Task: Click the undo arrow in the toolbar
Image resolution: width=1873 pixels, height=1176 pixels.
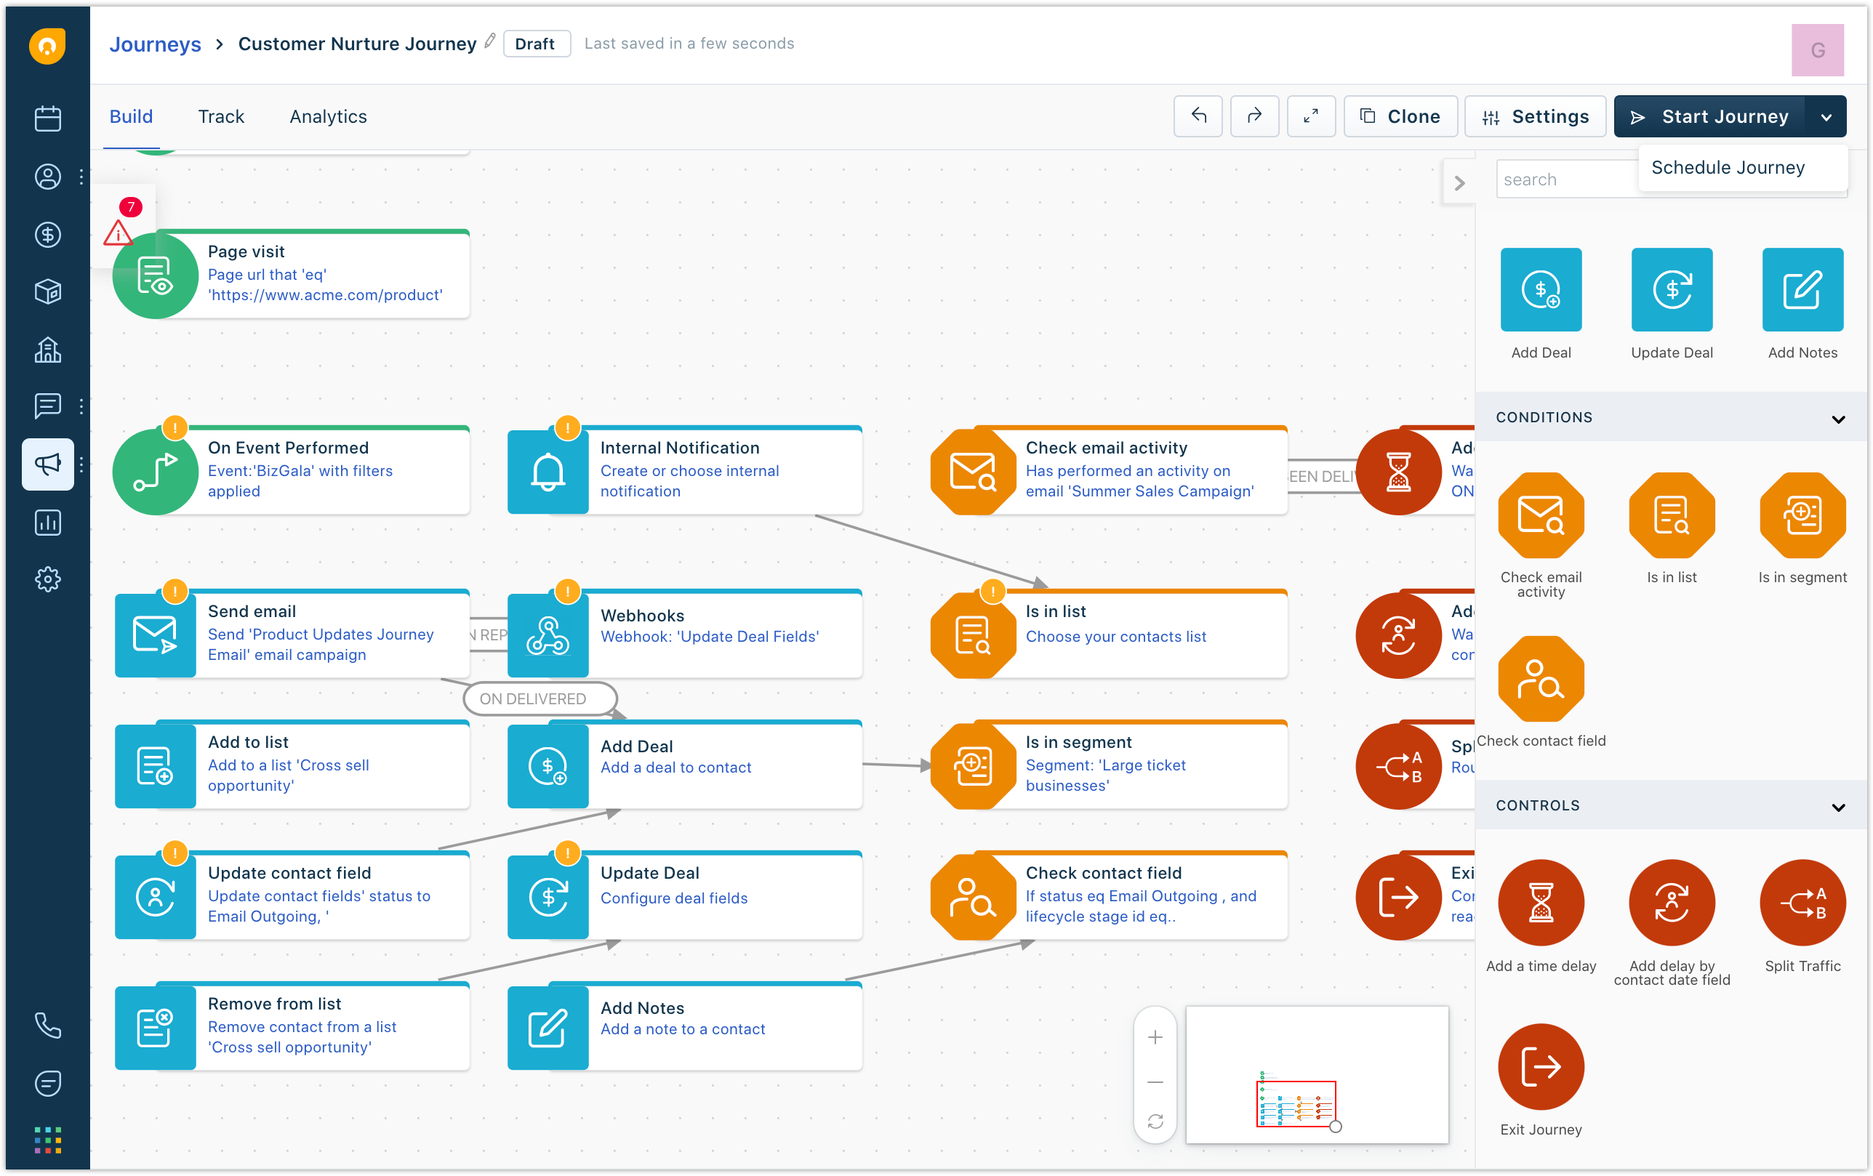Action: pyautogui.click(x=1198, y=116)
